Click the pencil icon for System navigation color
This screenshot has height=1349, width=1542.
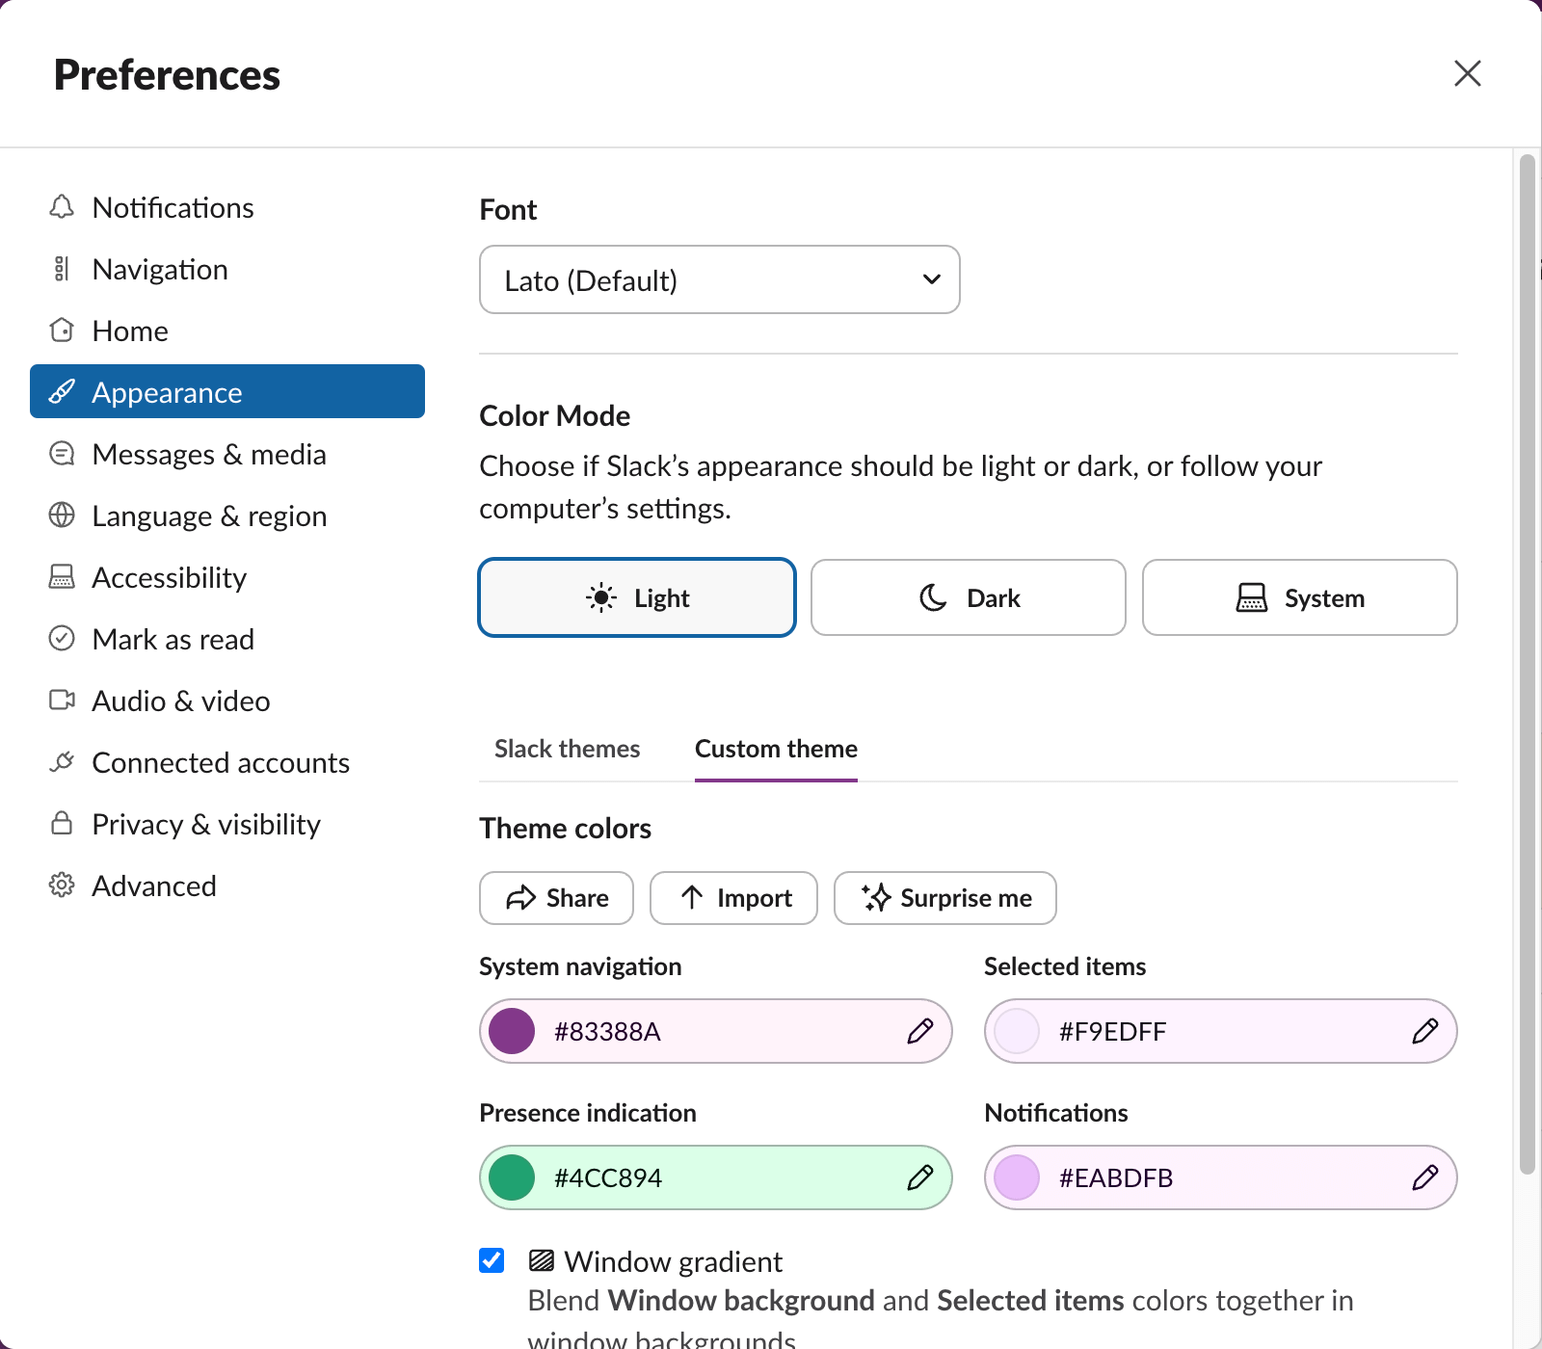point(920,1031)
